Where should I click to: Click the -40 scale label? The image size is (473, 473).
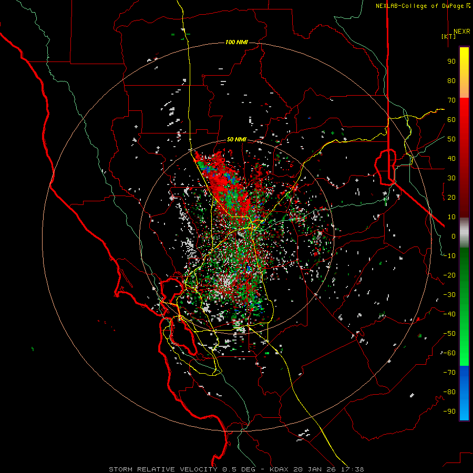[449, 314]
